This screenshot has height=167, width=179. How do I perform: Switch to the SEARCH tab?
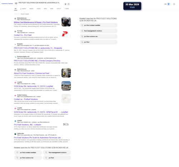23,9
